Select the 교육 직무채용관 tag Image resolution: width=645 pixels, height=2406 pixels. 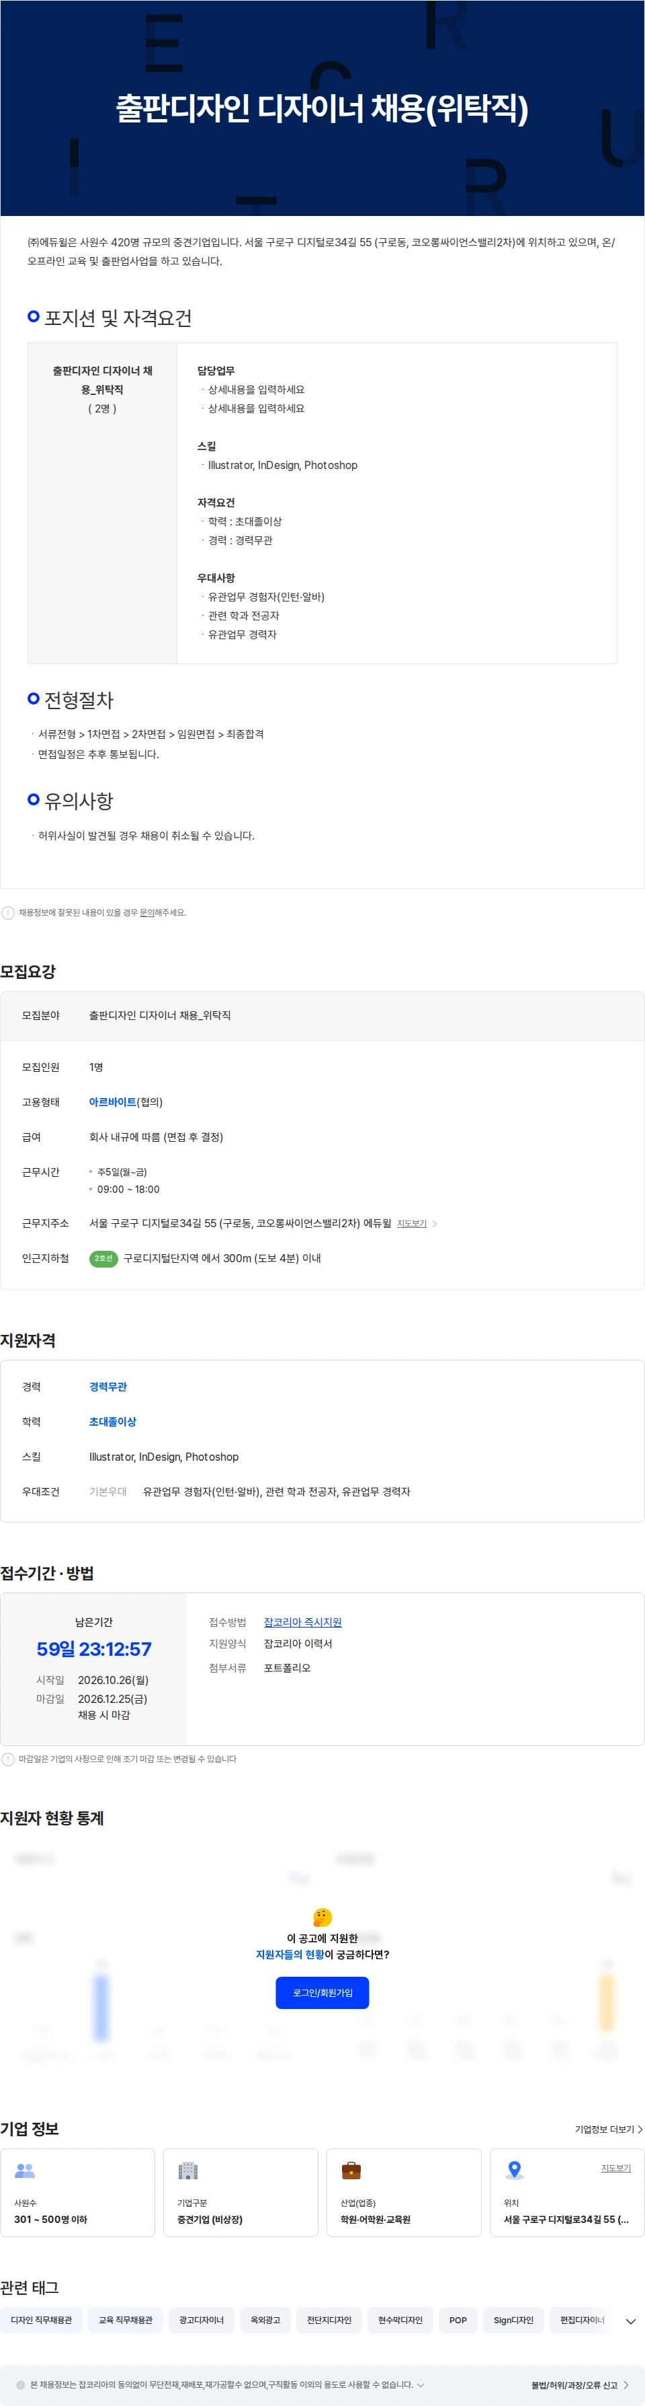point(126,2320)
